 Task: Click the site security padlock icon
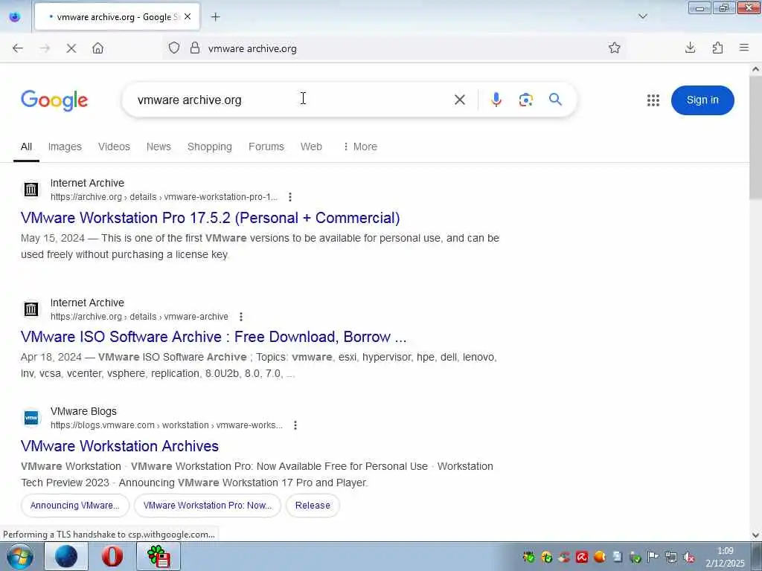click(x=195, y=48)
